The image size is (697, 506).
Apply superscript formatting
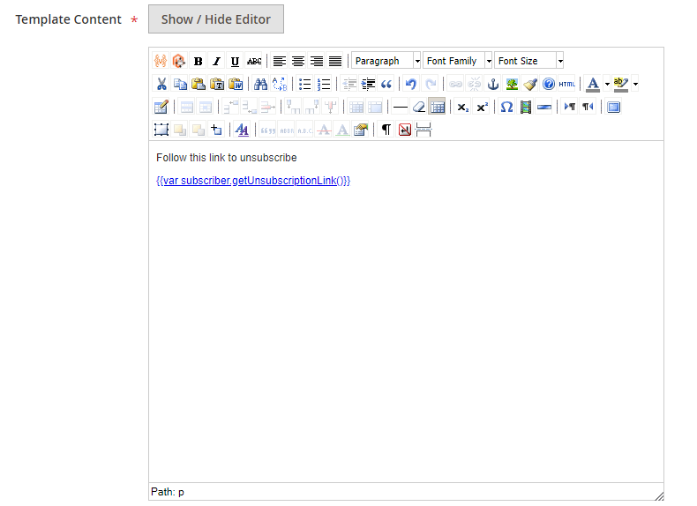[482, 107]
